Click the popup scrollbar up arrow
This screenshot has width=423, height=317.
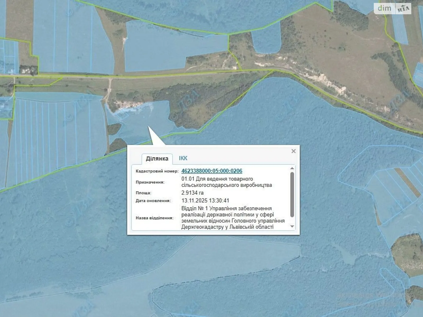click(292, 168)
